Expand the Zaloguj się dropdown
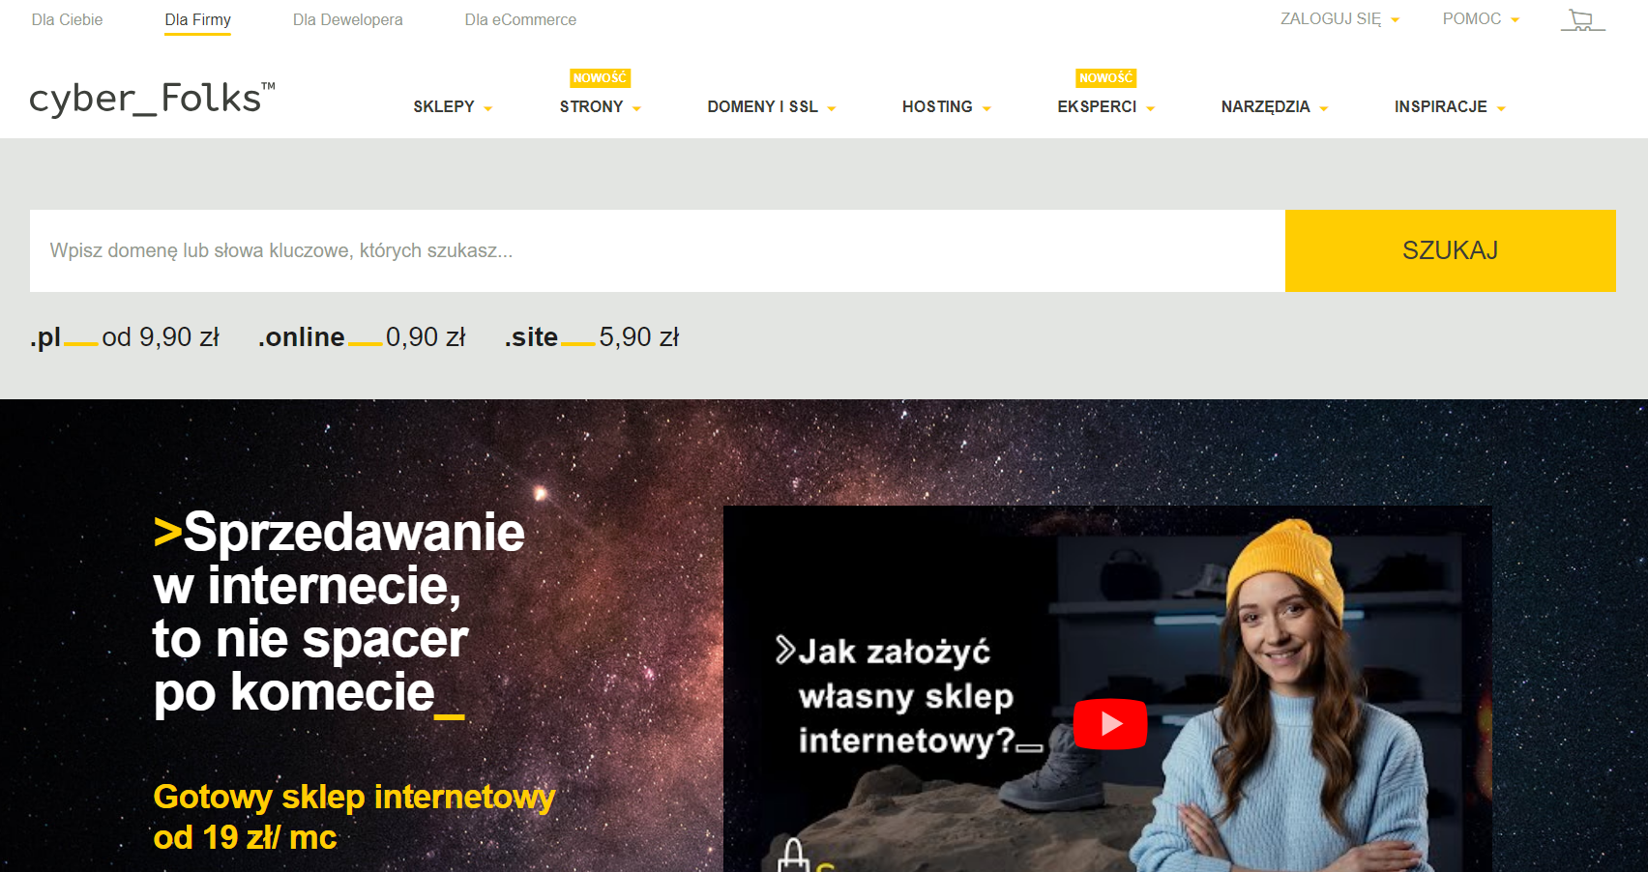This screenshot has height=872, width=1648. coord(1339,19)
